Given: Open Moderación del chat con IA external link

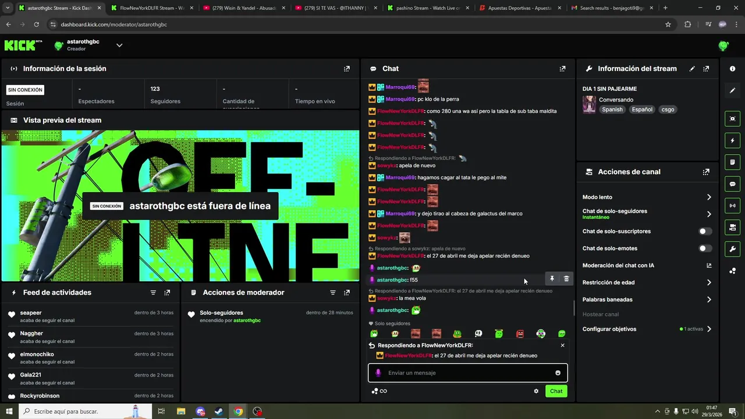Looking at the screenshot, I should 709,265.
